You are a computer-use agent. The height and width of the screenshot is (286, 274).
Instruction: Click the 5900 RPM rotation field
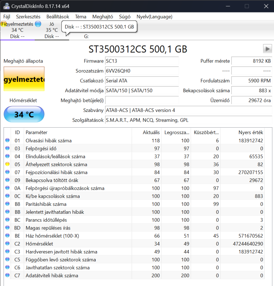[x=252, y=81]
